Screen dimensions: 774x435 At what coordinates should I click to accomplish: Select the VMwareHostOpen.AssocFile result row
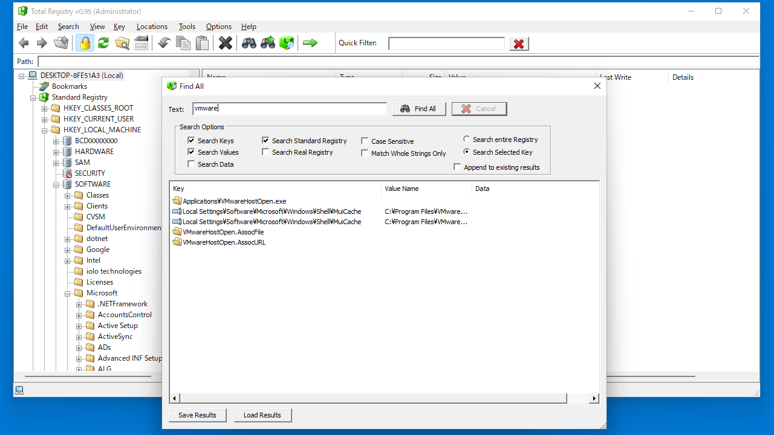(x=223, y=232)
